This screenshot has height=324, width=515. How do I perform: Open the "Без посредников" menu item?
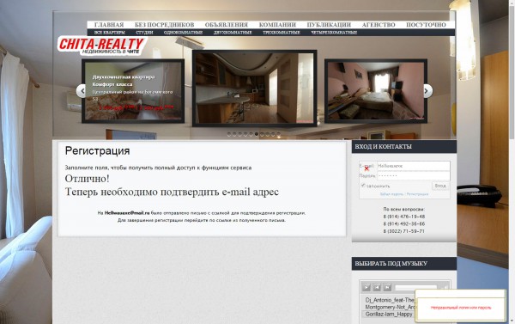tap(164, 25)
